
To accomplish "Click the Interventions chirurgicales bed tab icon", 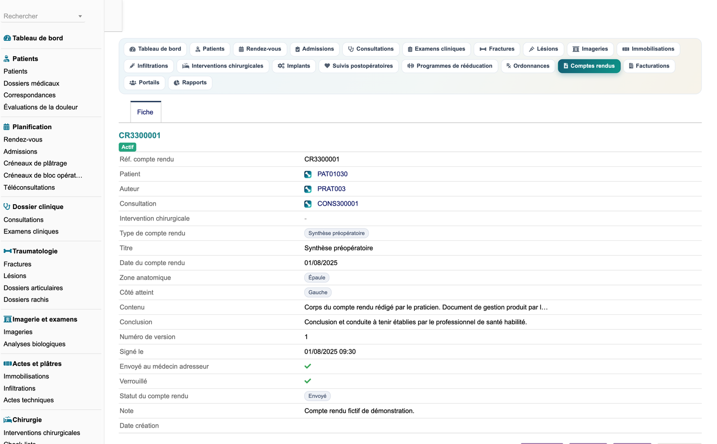I will [x=186, y=66].
